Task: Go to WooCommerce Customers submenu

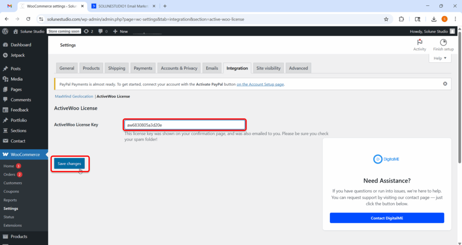Action: click(x=13, y=183)
